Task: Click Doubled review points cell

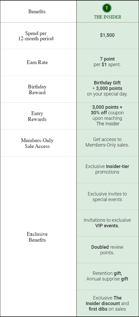Action: click(107, 250)
